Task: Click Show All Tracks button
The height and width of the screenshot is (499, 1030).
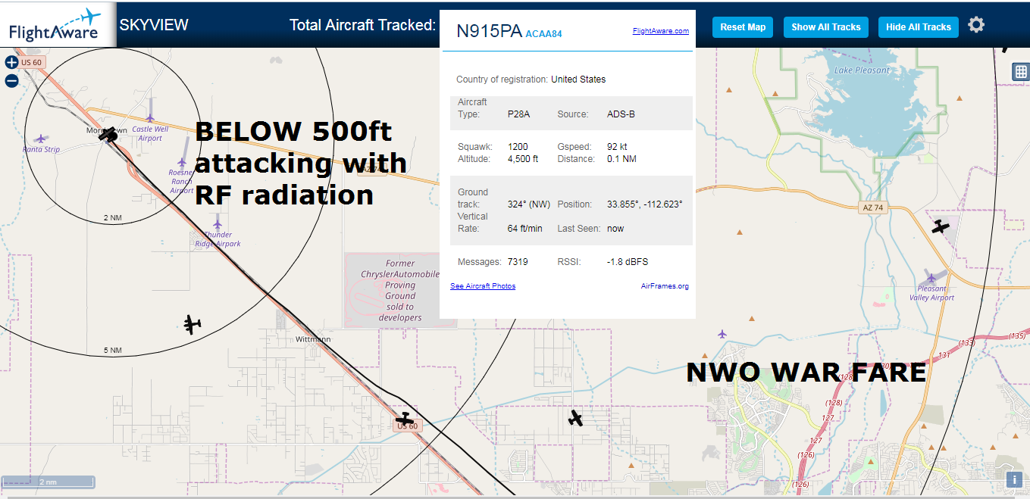Action: click(x=826, y=27)
